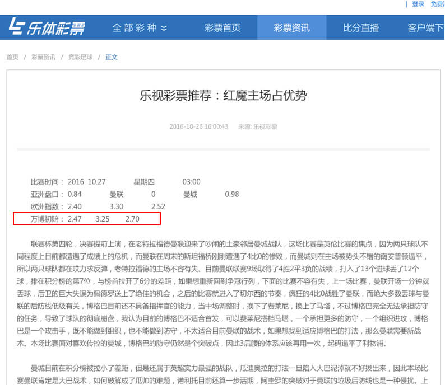Image resolution: width=445 pixels, height=385 pixels.
Task: Go to the 比分直播 navigation tab
Action: tap(361, 27)
